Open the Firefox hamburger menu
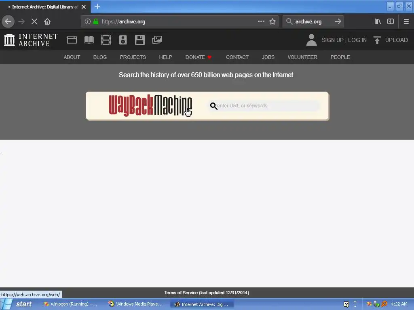This screenshot has height=310, width=414. [406, 22]
